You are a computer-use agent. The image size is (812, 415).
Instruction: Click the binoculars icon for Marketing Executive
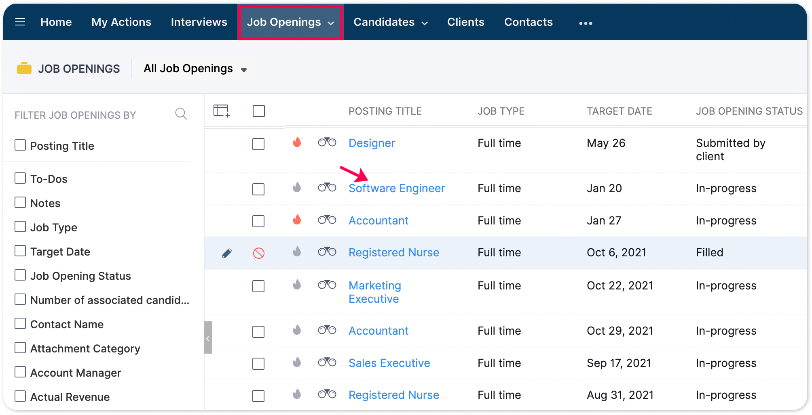point(327,285)
